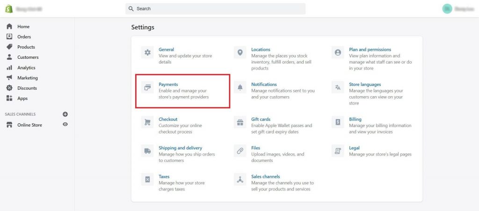Viewport: 479px width, 211px height.
Task: Click the Checkout shopping cart icon
Action: point(147,122)
